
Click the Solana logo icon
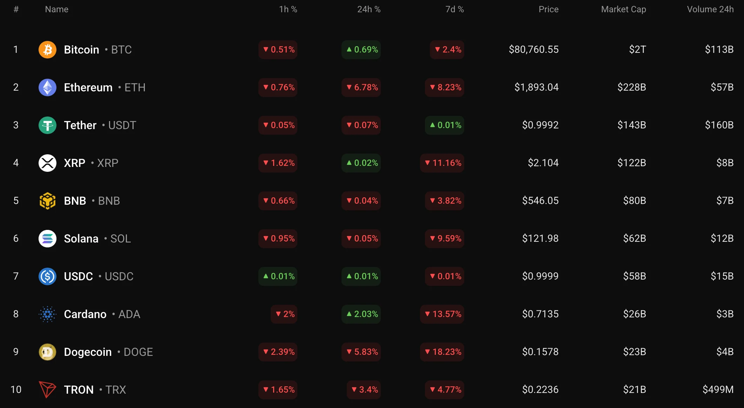pyautogui.click(x=47, y=239)
